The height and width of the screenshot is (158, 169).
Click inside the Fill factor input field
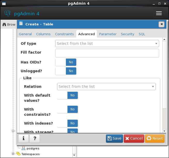point(107,53)
